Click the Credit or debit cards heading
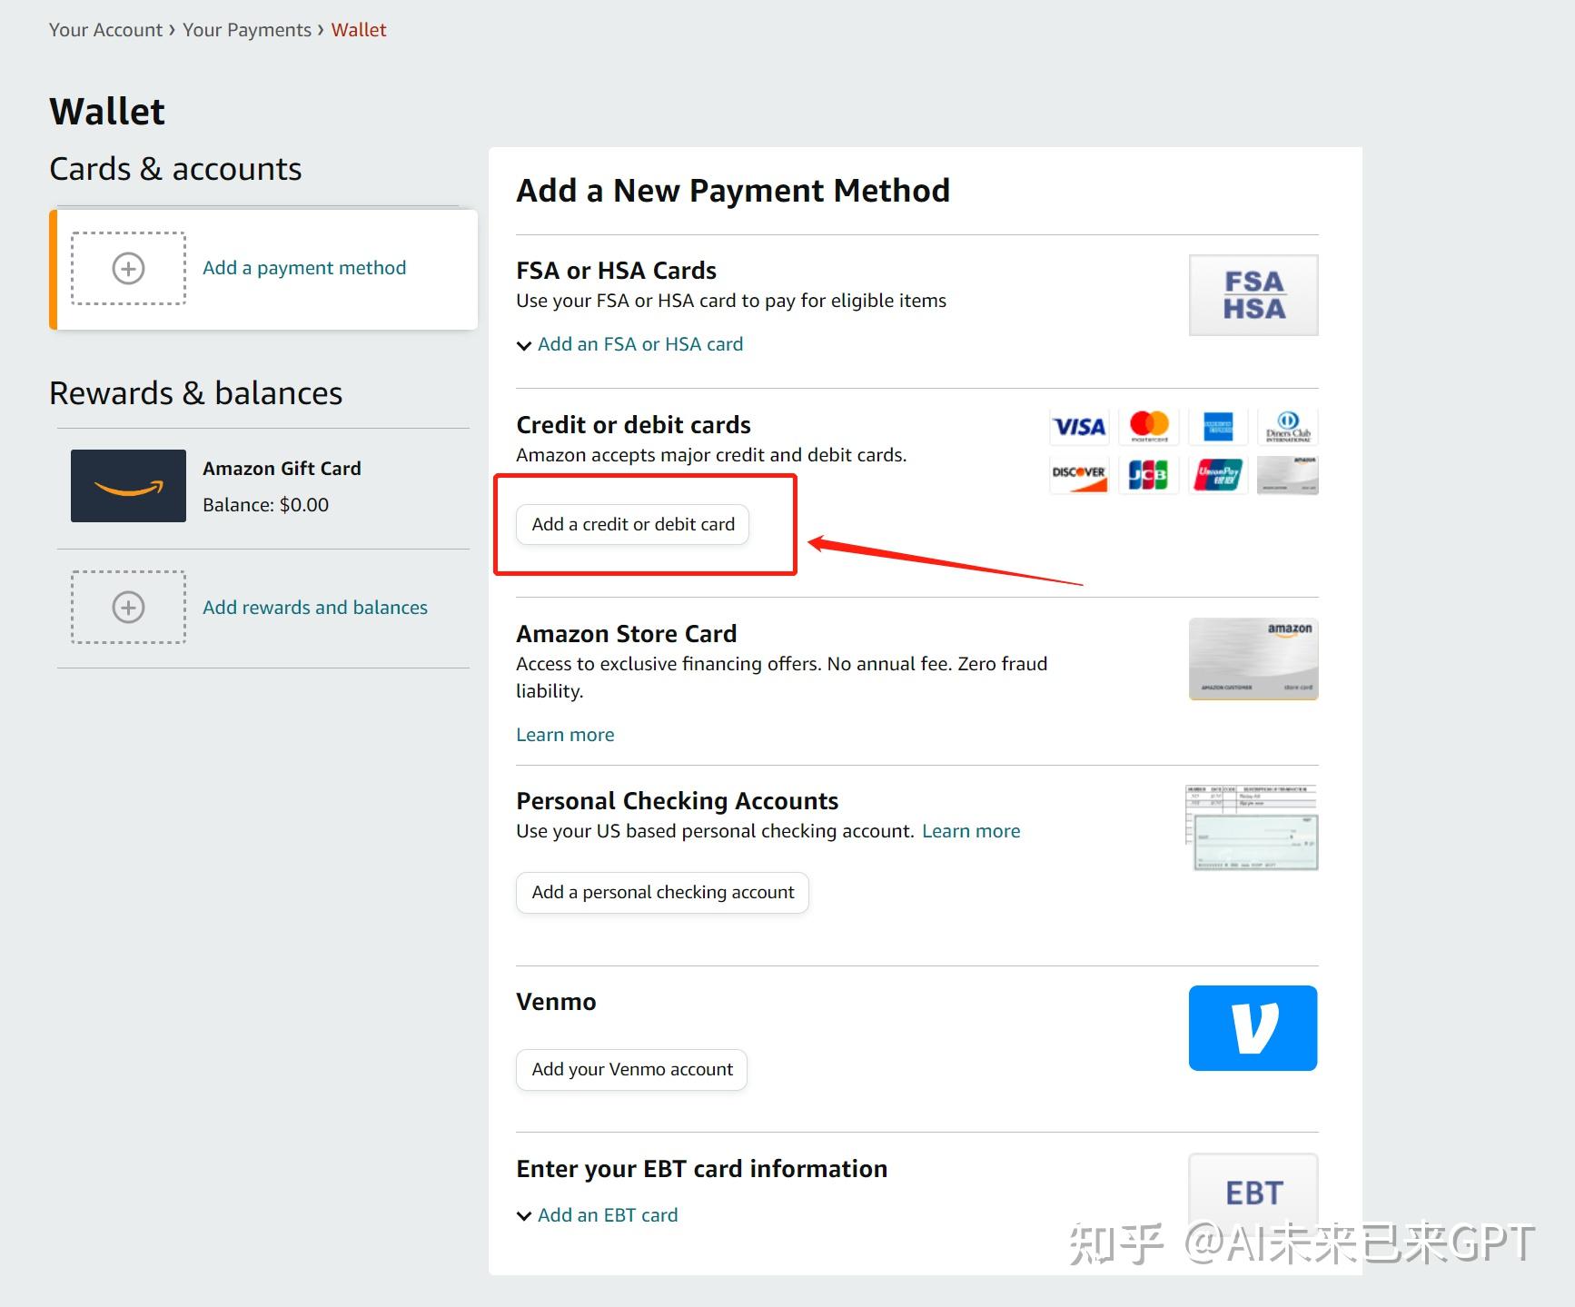1575x1307 pixels. click(633, 425)
